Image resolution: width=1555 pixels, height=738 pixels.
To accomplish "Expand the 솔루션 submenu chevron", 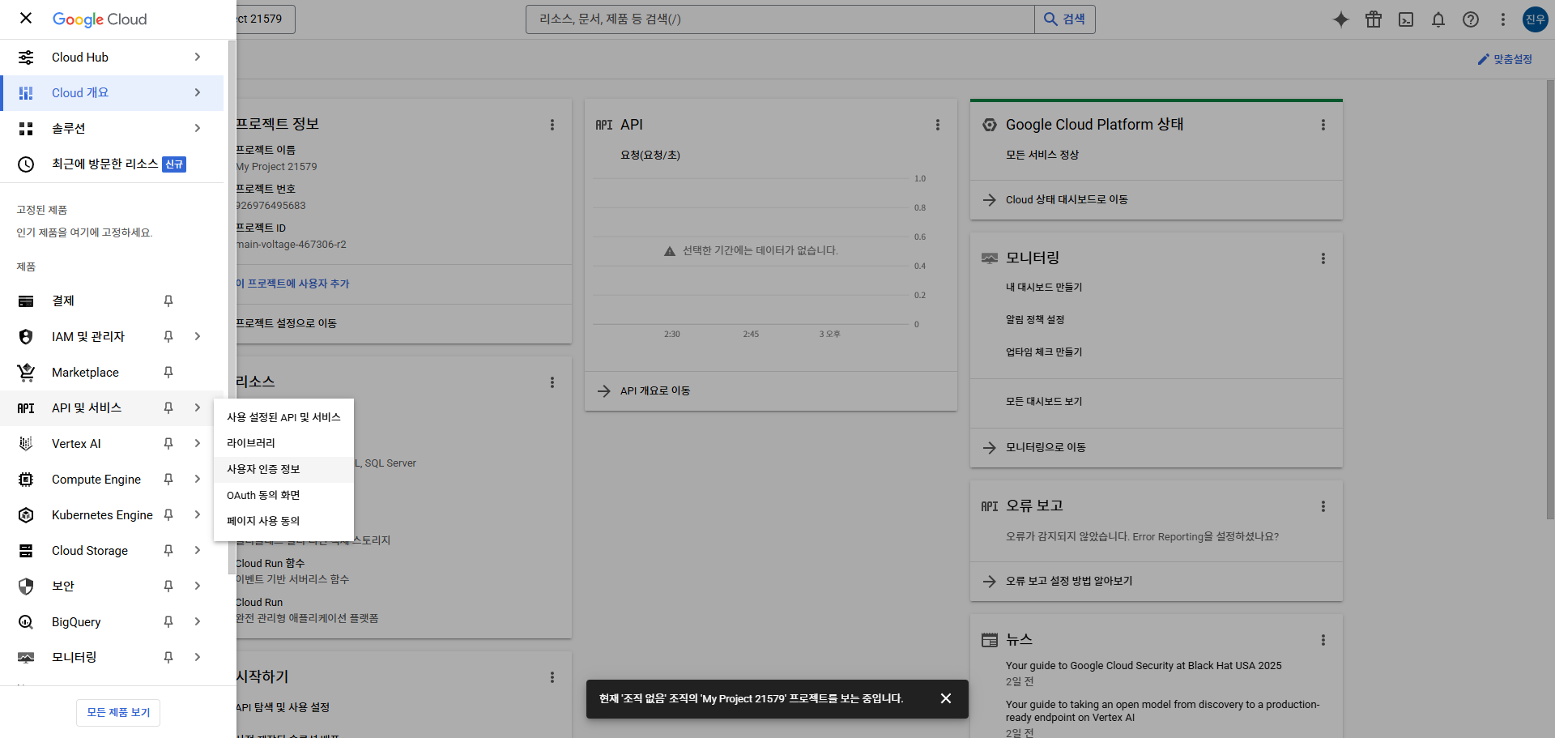I will [198, 128].
